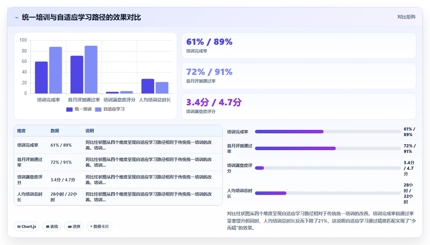
Task: Select the 首月评测通过率 cell in the table
Action: tap(30, 162)
